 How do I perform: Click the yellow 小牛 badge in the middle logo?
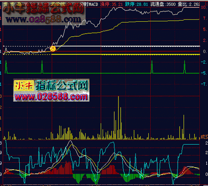[x=24, y=86]
